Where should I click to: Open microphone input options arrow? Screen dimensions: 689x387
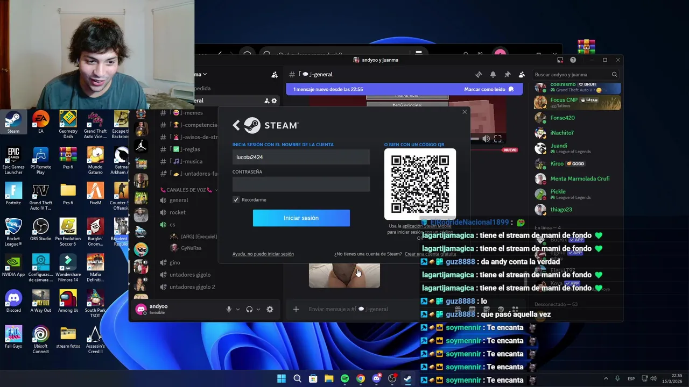click(238, 309)
